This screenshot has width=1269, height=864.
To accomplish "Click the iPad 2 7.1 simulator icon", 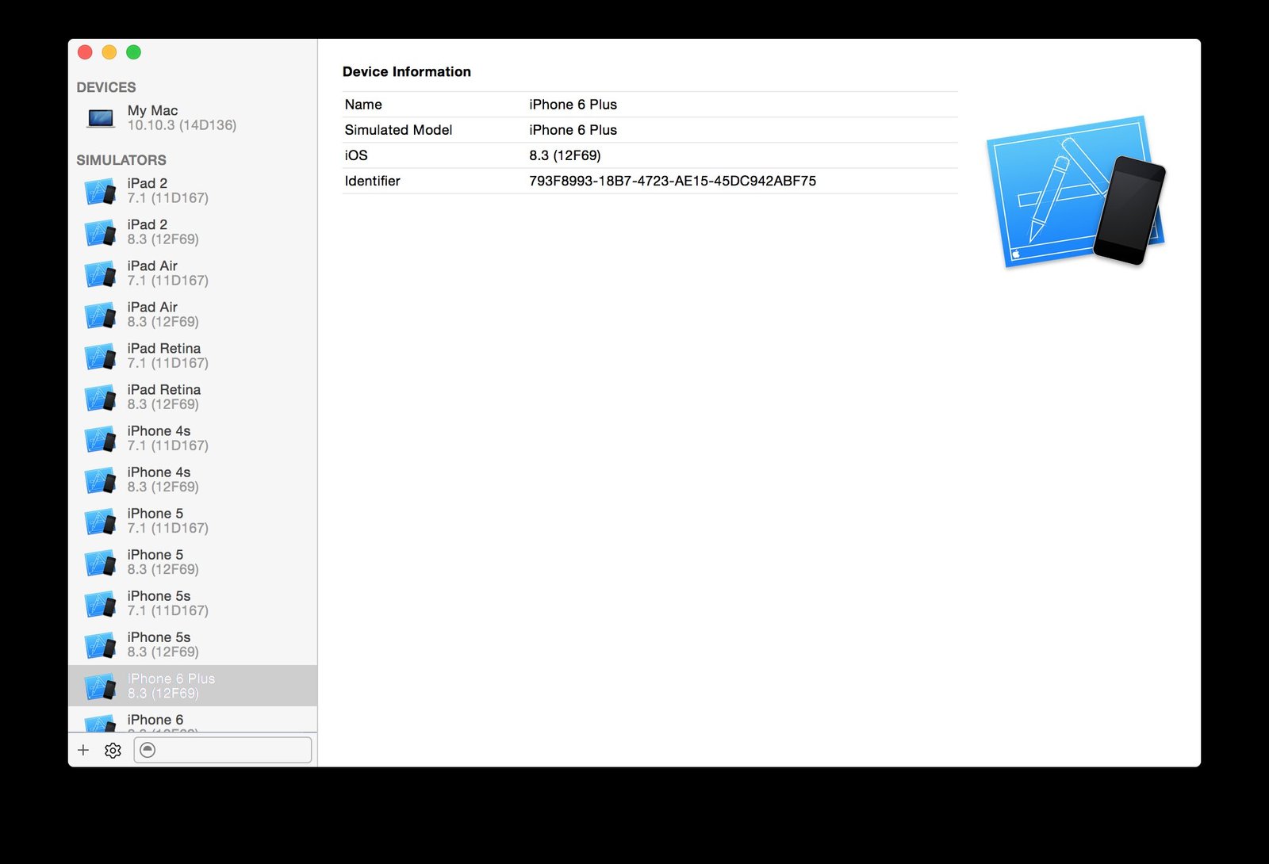I will click(101, 191).
